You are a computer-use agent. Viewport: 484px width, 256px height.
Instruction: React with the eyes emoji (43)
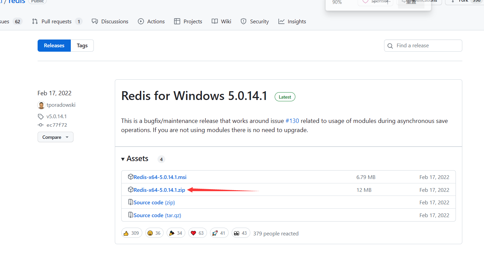(241, 233)
